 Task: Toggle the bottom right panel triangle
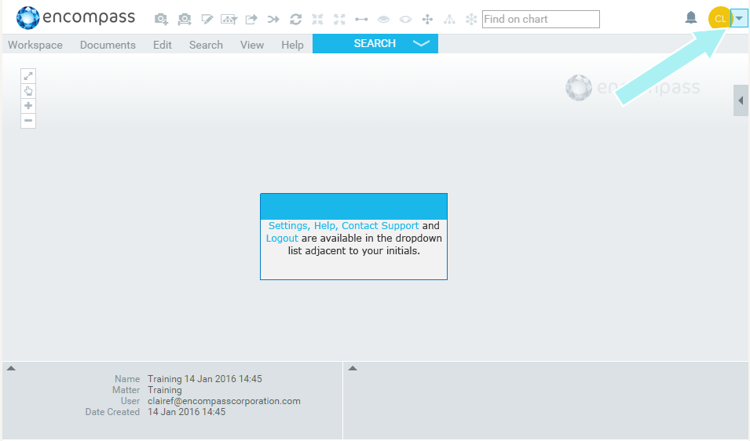[x=353, y=368]
